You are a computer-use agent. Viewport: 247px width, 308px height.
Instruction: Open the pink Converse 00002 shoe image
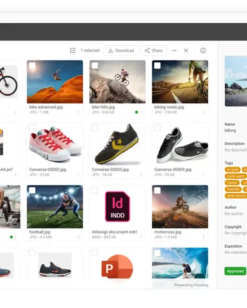[x=55, y=144]
